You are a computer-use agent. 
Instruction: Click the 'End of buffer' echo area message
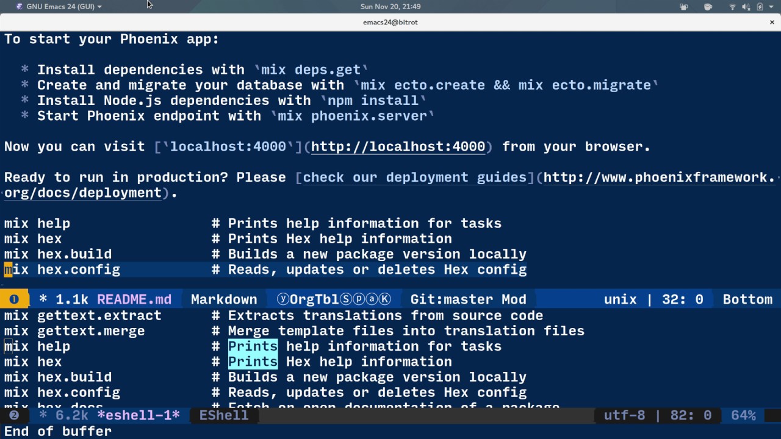58,431
